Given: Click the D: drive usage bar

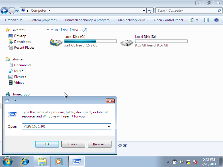Looking at the screenshot, I should 161,41.
